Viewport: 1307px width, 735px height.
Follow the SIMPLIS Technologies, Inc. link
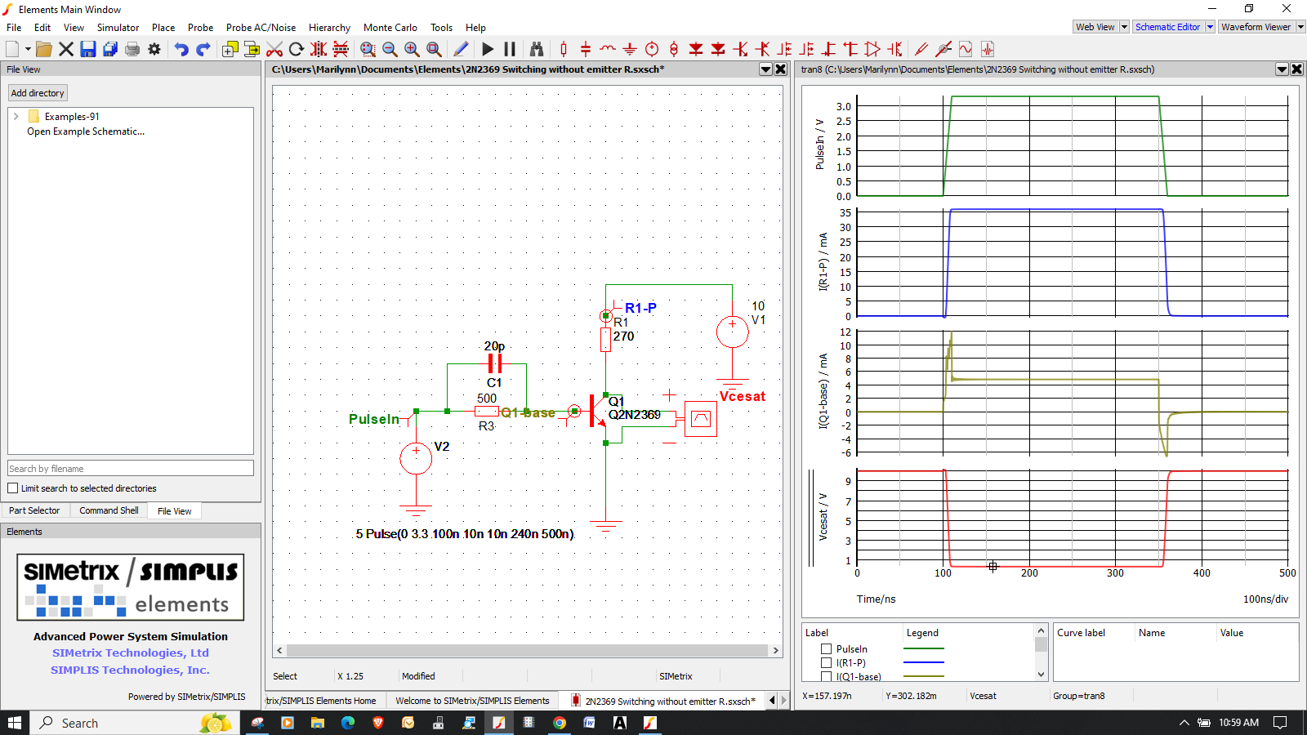click(x=131, y=670)
